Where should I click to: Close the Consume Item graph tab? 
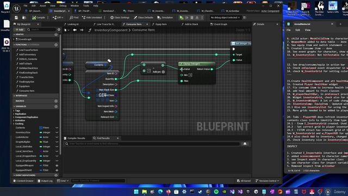[x=147, y=24]
